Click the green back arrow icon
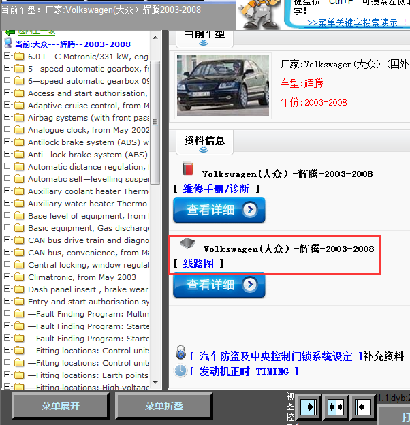The image size is (410, 425). click(x=10, y=33)
